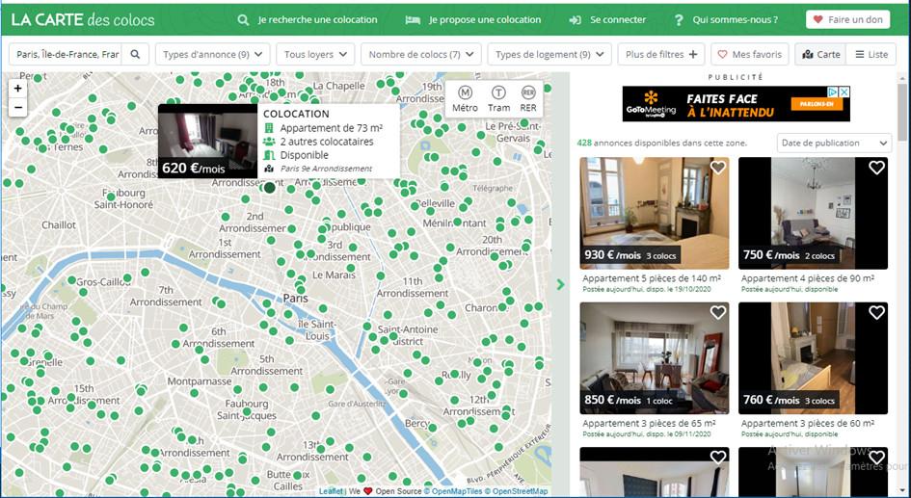Toggle RER lines overlay on map

pos(528,99)
